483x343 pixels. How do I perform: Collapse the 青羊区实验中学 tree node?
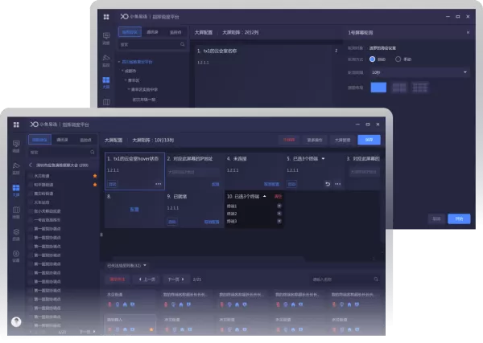pyautogui.click(x=129, y=89)
